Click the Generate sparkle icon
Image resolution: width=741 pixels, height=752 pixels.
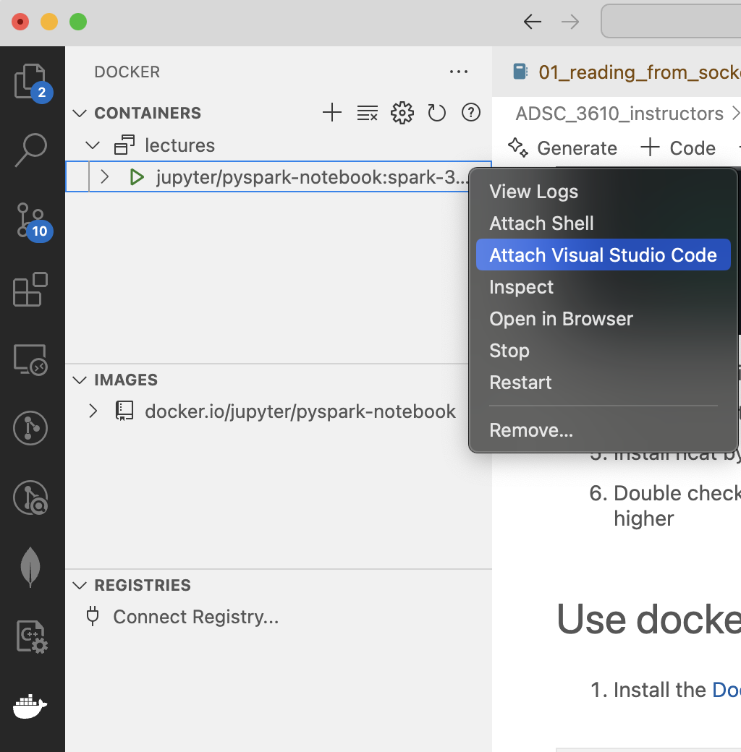tap(518, 148)
